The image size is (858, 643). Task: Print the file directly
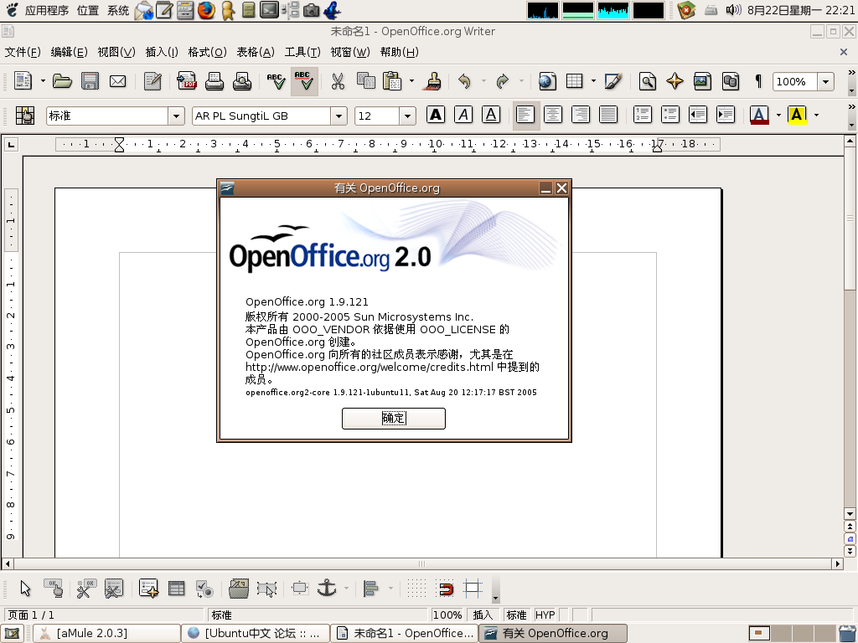214,81
